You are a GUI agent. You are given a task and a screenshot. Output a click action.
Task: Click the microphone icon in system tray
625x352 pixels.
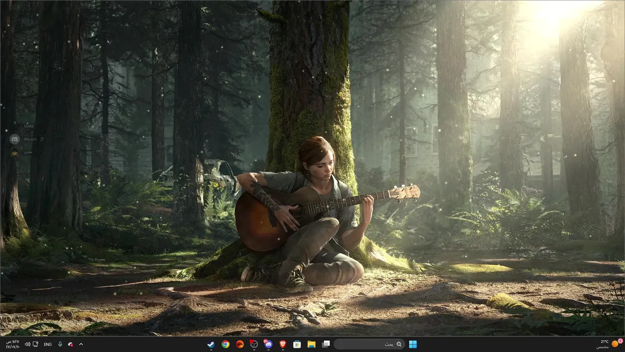60,344
